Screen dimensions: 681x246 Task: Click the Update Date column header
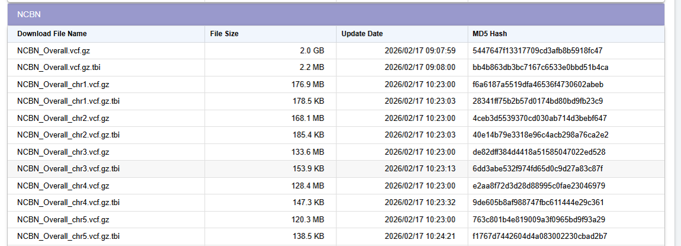point(362,34)
